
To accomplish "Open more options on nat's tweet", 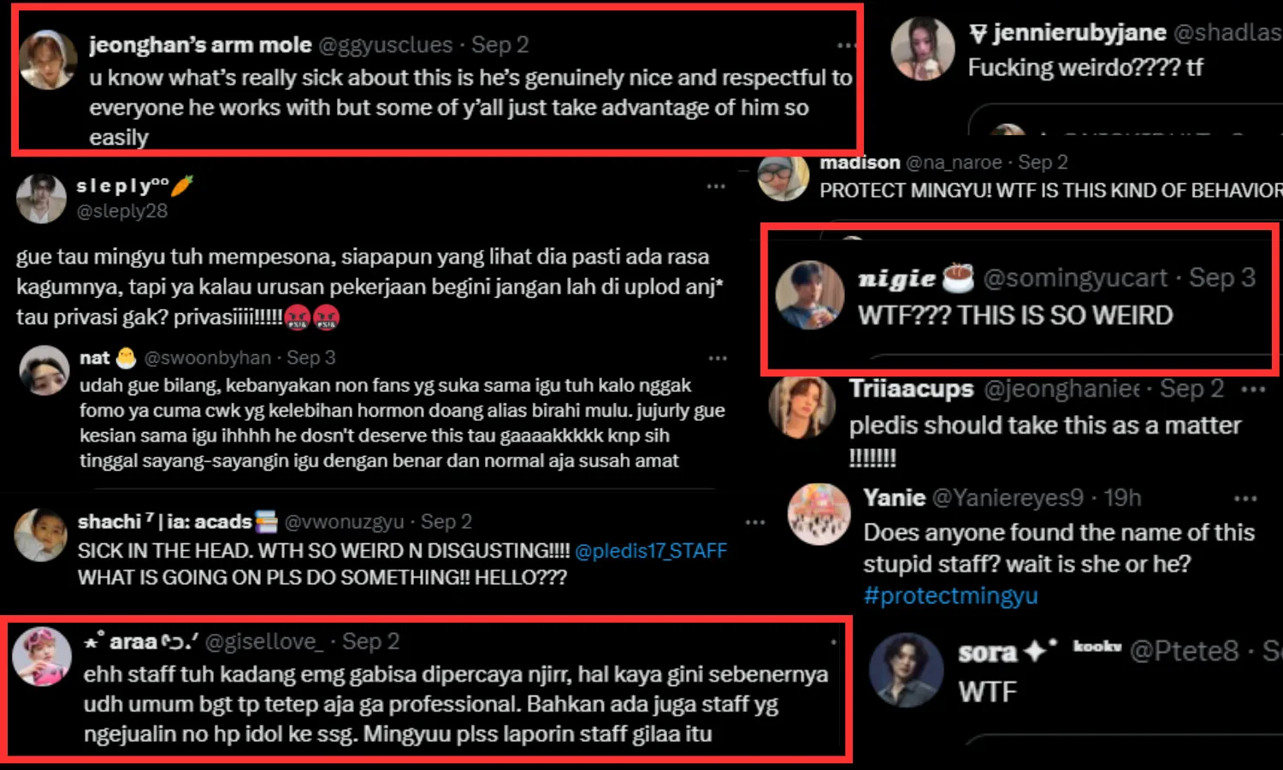I will pyautogui.click(x=718, y=358).
